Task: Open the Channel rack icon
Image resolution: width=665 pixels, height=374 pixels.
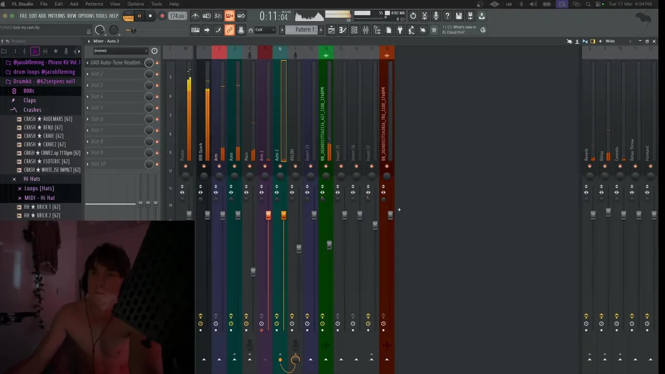Action: coord(354,30)
